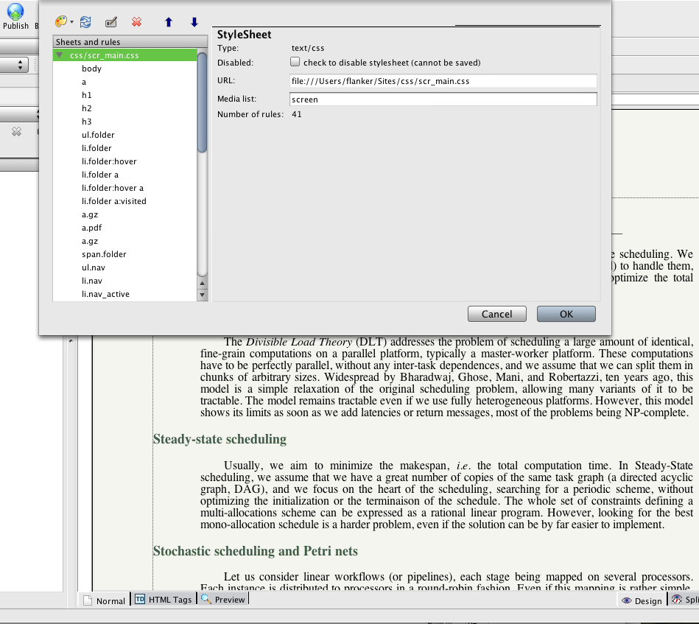Image resolution: width=699 pixels, height=624 pixels.
Task: Confirm the dialog with OK
Action: click(566, 314)
